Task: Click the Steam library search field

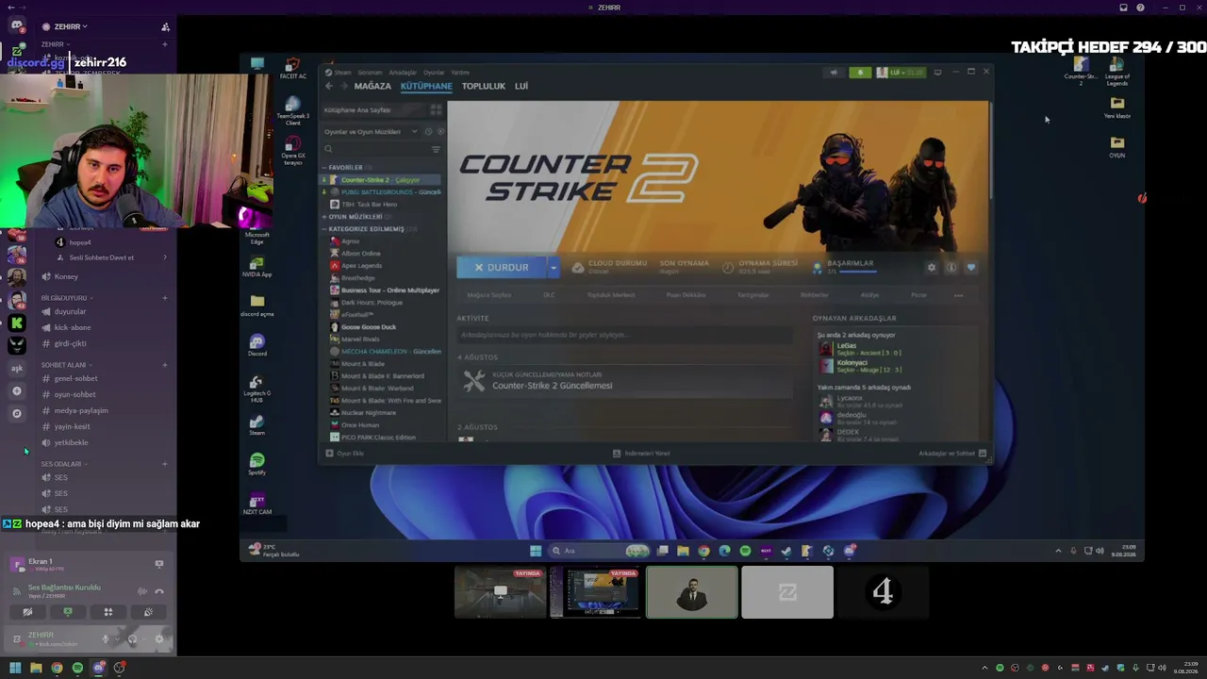Action: tap(376, 149)
